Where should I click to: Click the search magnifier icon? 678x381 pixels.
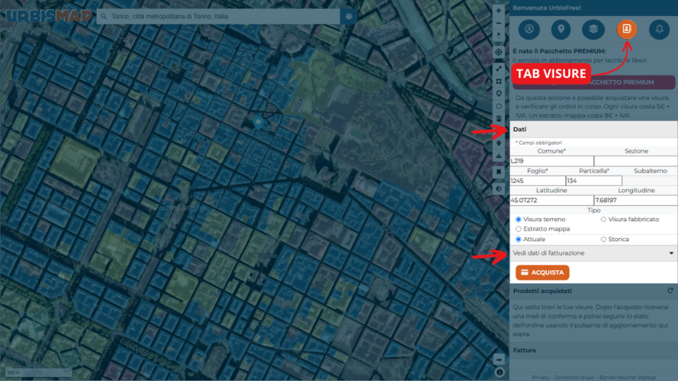click(104, 16)
